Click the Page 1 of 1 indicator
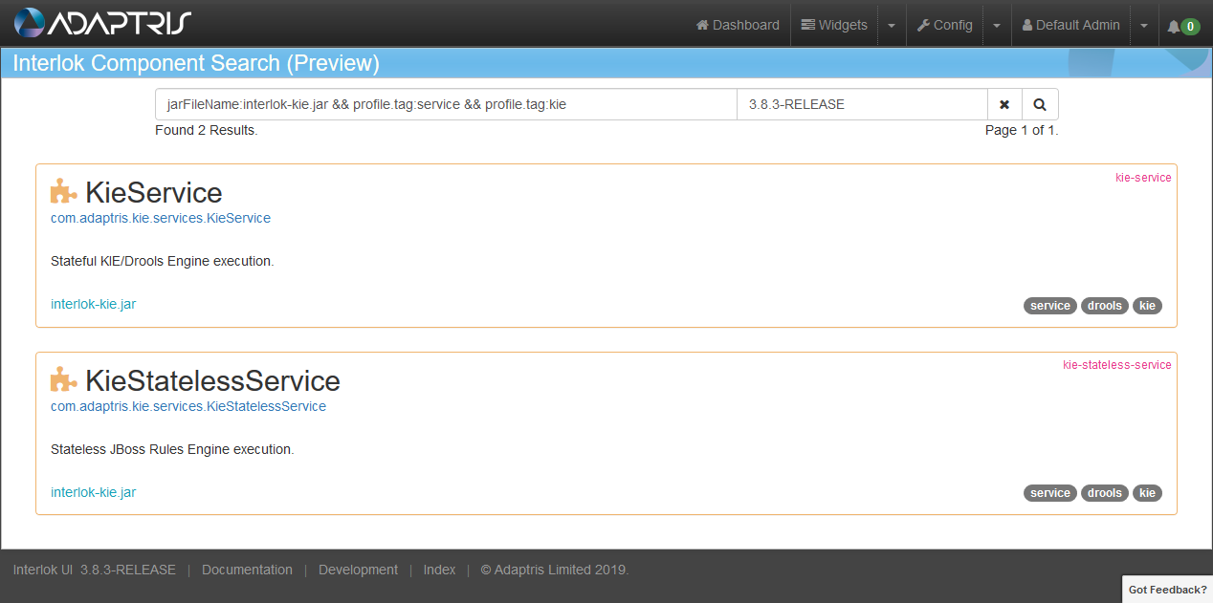 1022,130
